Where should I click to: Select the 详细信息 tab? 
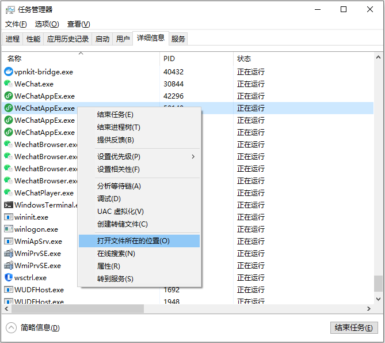click(x=151, y=38)
